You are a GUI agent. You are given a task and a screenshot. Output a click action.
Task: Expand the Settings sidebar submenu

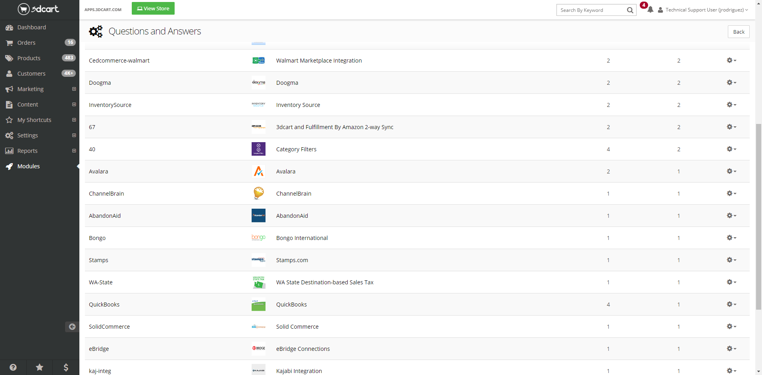pos(74,135)
